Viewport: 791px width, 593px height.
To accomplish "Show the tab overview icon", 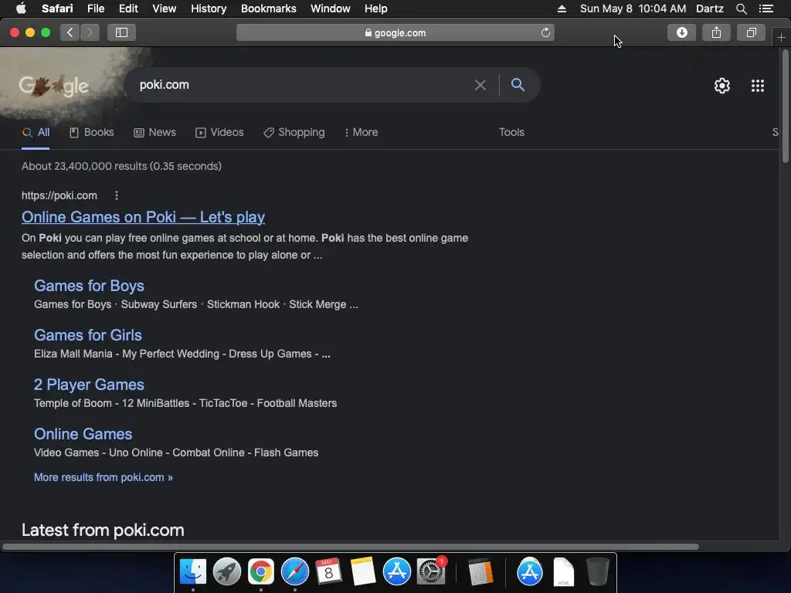I will click(x=751, y=32).
